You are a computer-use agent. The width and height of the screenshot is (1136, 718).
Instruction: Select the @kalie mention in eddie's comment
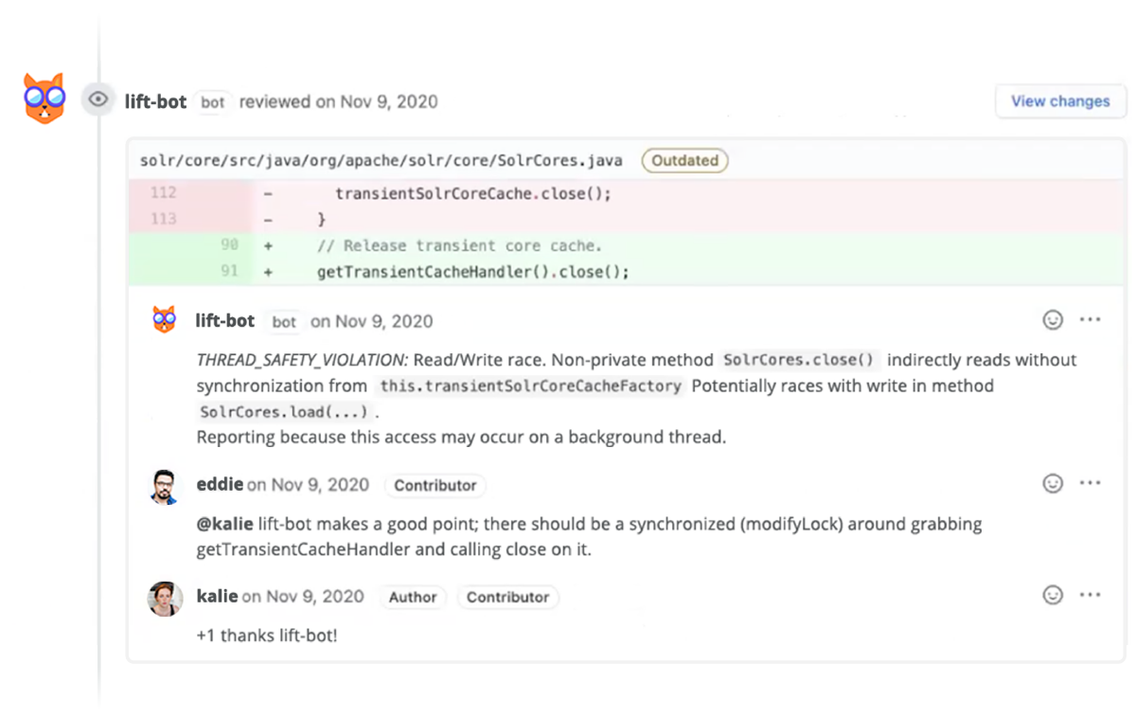224,524
